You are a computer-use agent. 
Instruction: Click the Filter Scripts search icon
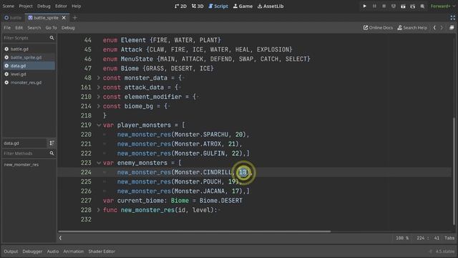[x=52, y=38]
